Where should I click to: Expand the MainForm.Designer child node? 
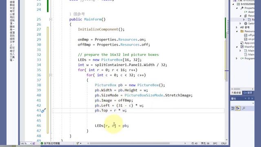(241, 51)
